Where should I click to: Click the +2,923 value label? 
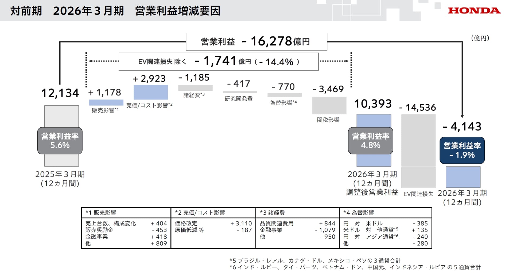point(149,79)
